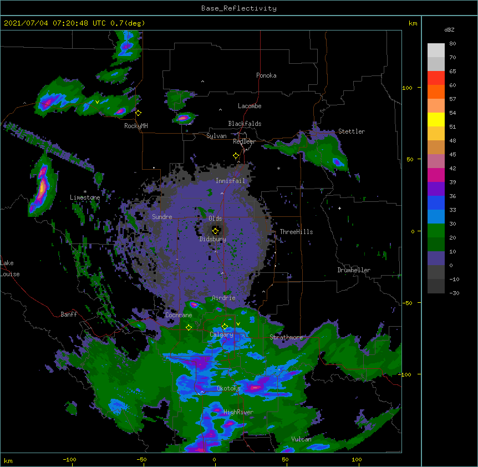Click the white asterisk marker above Limestone

coord(85,192)
